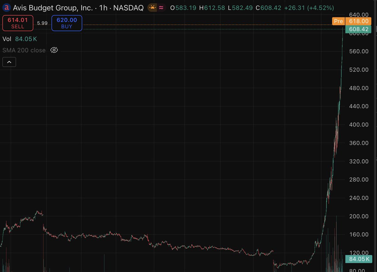
Task: Click the open value O583.19
Action: point(183,8)
